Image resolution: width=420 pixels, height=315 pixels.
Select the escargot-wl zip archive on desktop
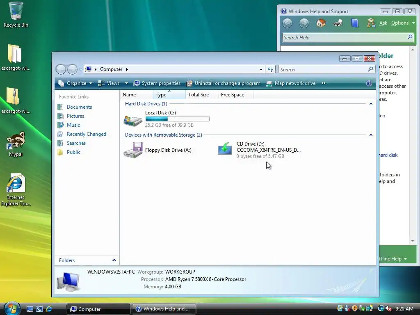15,100
